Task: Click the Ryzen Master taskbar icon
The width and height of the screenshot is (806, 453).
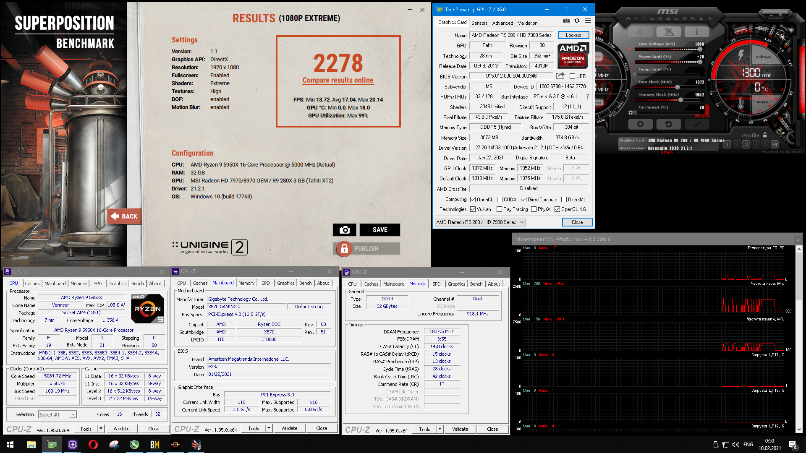Action: (175, 445)
